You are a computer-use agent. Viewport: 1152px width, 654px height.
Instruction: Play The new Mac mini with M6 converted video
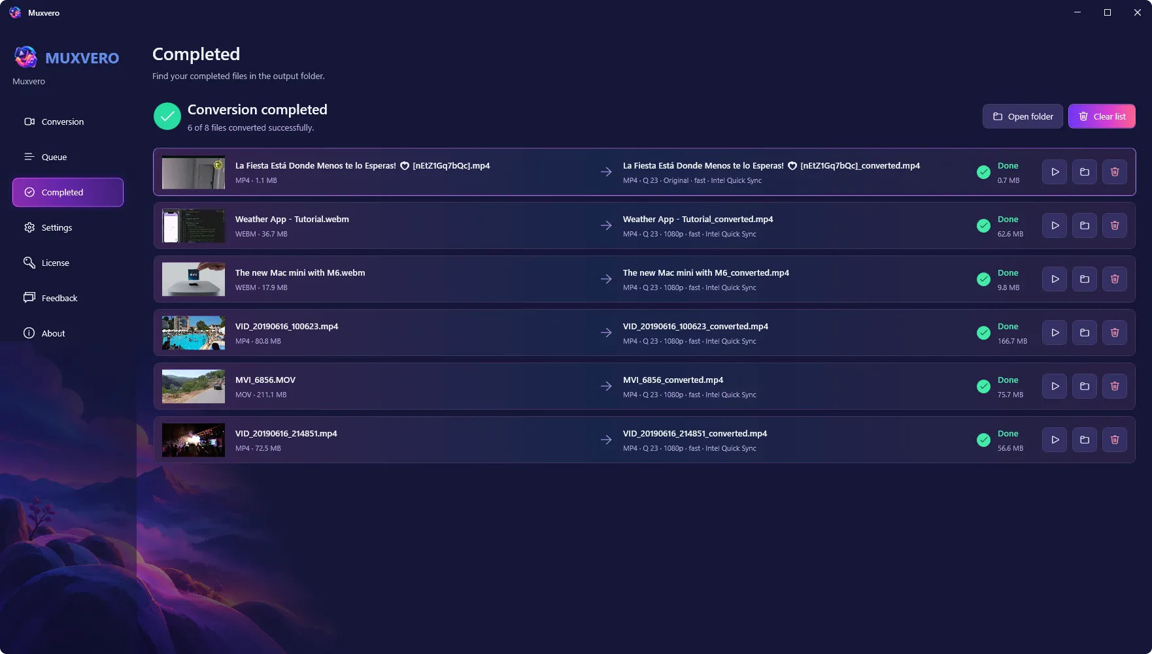point(1055,279)
